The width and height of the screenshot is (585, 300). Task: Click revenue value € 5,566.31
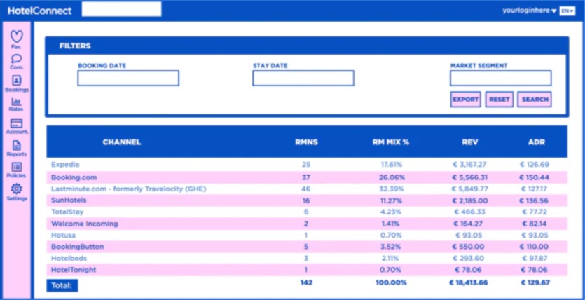pos(469,177)
